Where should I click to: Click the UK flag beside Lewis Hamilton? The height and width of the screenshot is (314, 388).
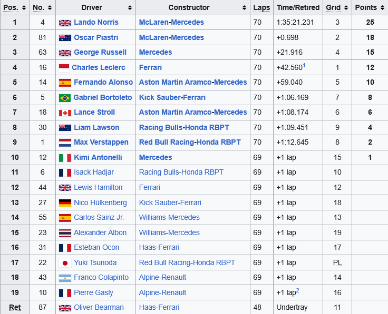pyautogui.click(x=65, y=188)
